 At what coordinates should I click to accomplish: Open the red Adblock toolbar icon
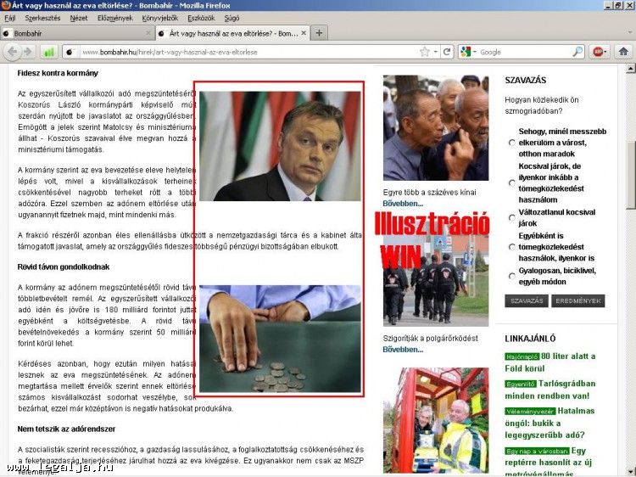coord(599,52)
